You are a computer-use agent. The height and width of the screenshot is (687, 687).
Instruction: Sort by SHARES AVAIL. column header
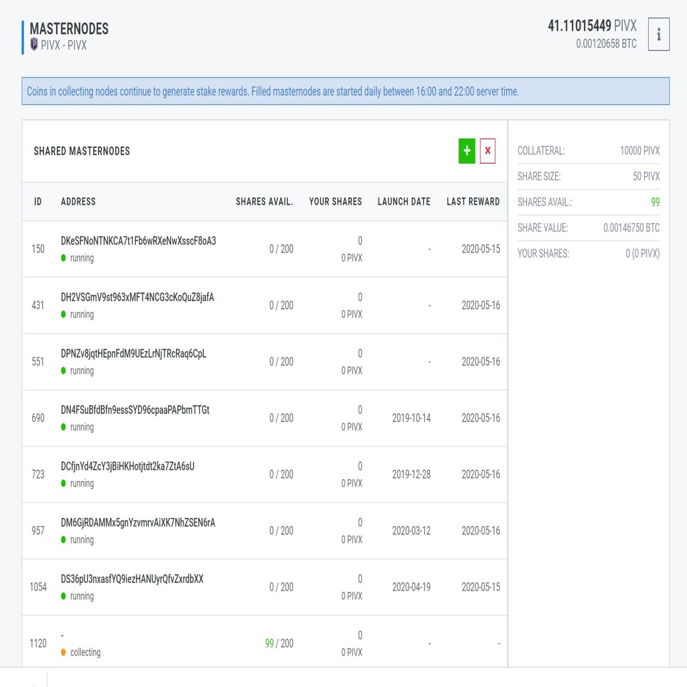point(264,202)
